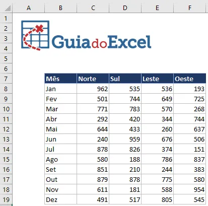Select column C header
The image size is (208, 206).
pyautogui.click(x=93, y=8)
